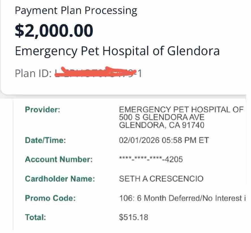
Task: Click the Date/Time label
Action: point(45,140)
